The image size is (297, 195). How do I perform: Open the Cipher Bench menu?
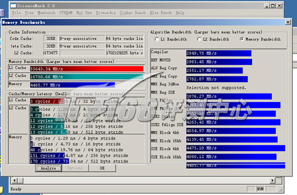pos(133,13)
